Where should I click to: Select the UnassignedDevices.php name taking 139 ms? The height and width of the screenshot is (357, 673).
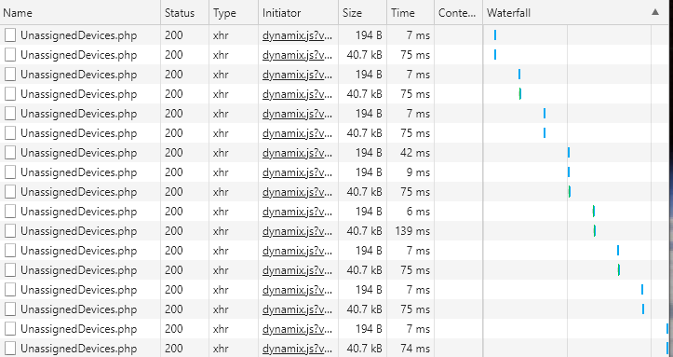pyautogui.click(x=78, y=231)
